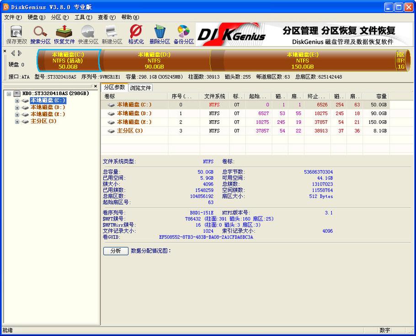Close the left tree panel with X
Screen dimensions: 416x336
pyautogui.click(x=96, y=86)
